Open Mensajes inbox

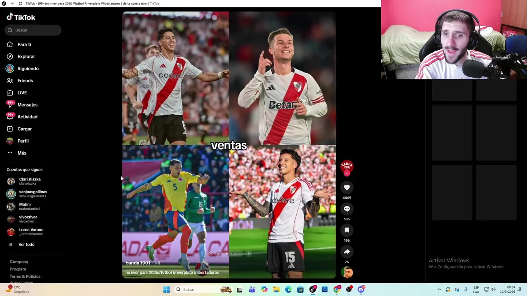pos(22,105)
